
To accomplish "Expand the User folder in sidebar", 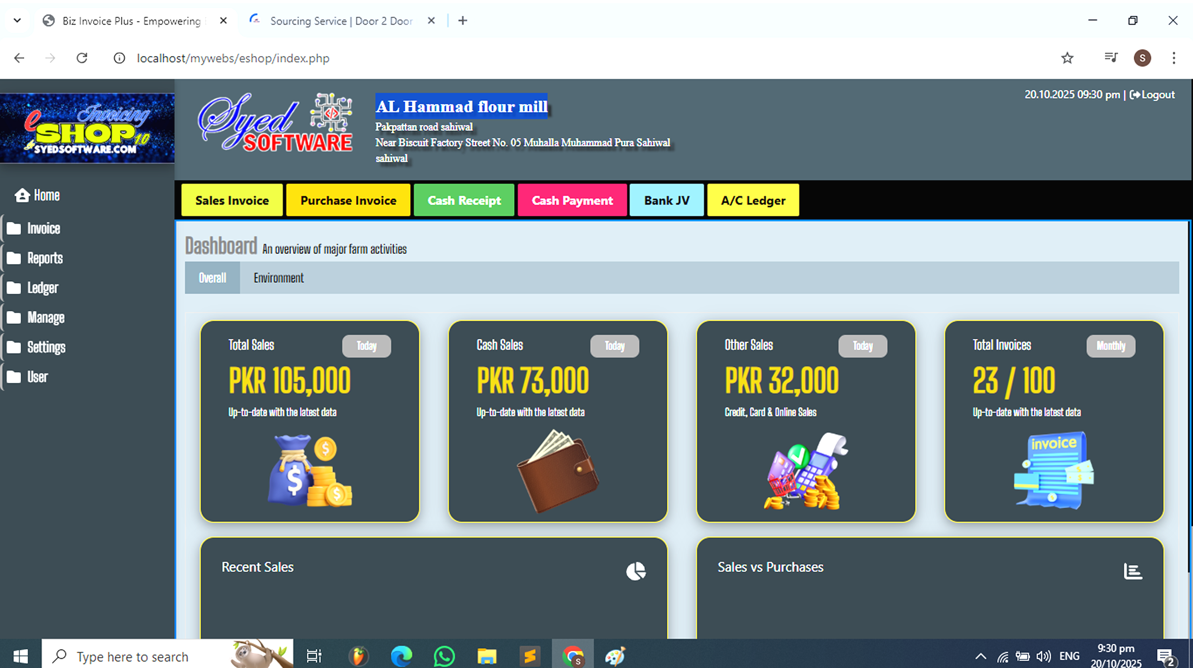I will tap(27, 377).
